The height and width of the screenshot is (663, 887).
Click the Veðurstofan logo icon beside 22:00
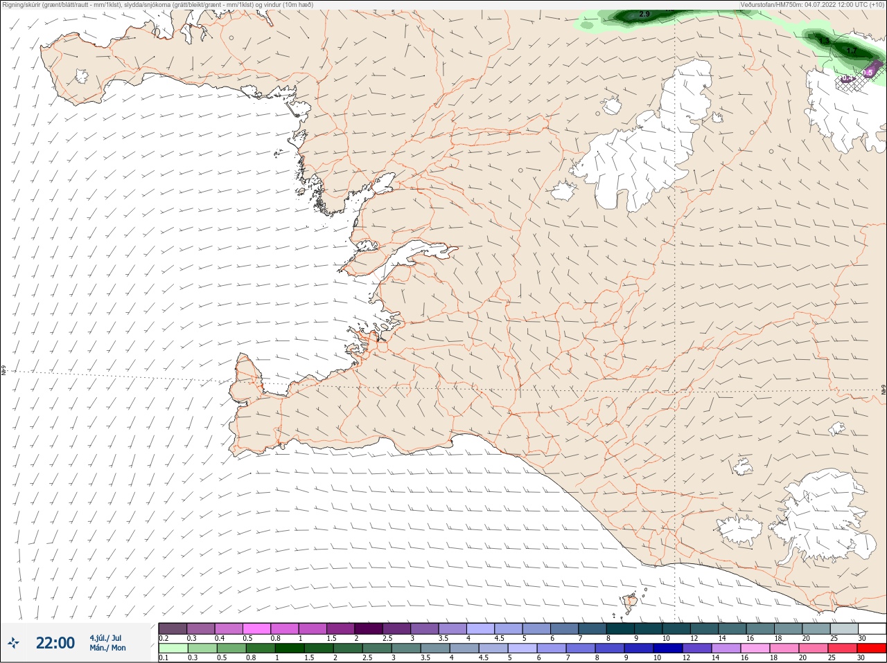tap(14, 643)
